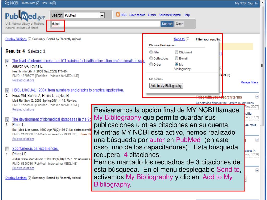This screenshot has width=267, height=200.
Task: Click the vertical scrollbar up arrow
Action: click(x=262, y=3)
